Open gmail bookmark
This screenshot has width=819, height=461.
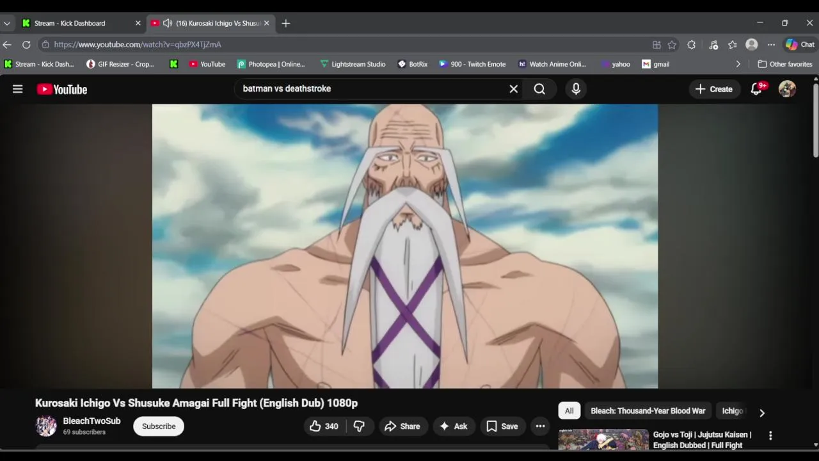[x=655, y=64]
